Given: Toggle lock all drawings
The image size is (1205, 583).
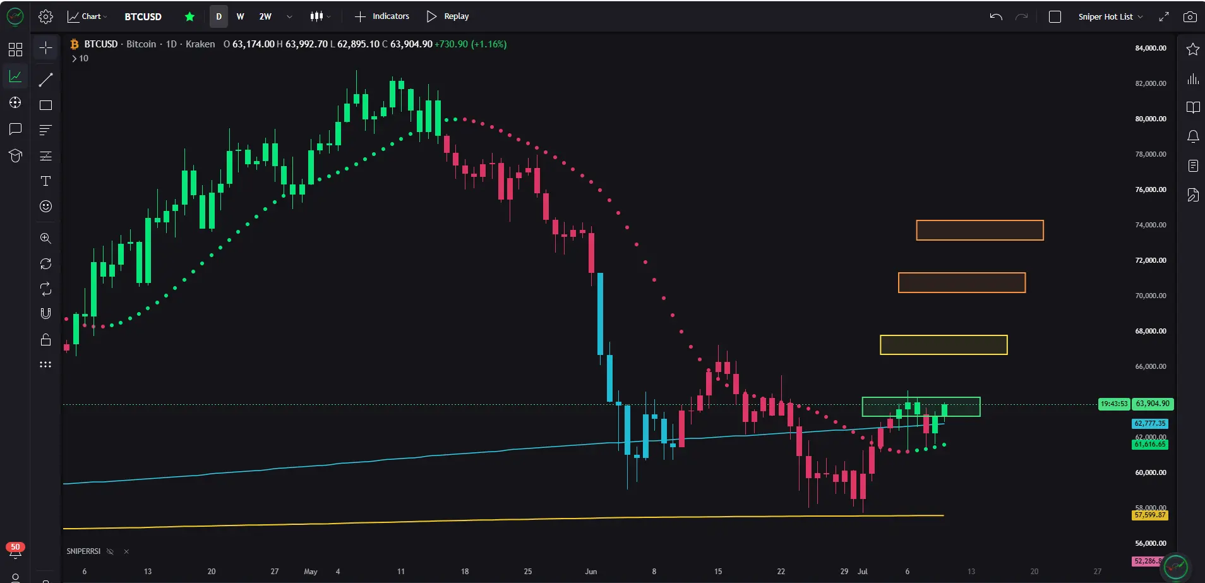Looking at the screenshot, I should [x=45, y=340].
